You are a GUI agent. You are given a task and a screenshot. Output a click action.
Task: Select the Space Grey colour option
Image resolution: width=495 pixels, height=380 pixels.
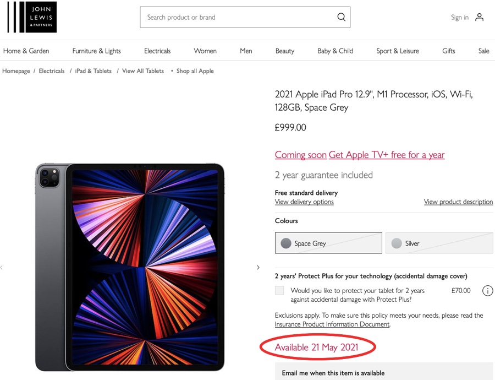pos(328,243)
